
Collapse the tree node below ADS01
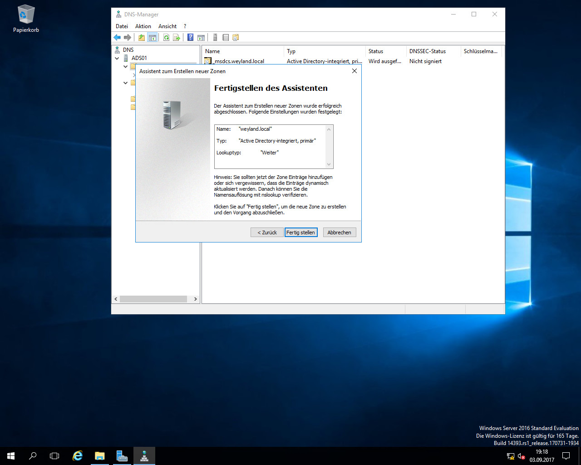126,67
